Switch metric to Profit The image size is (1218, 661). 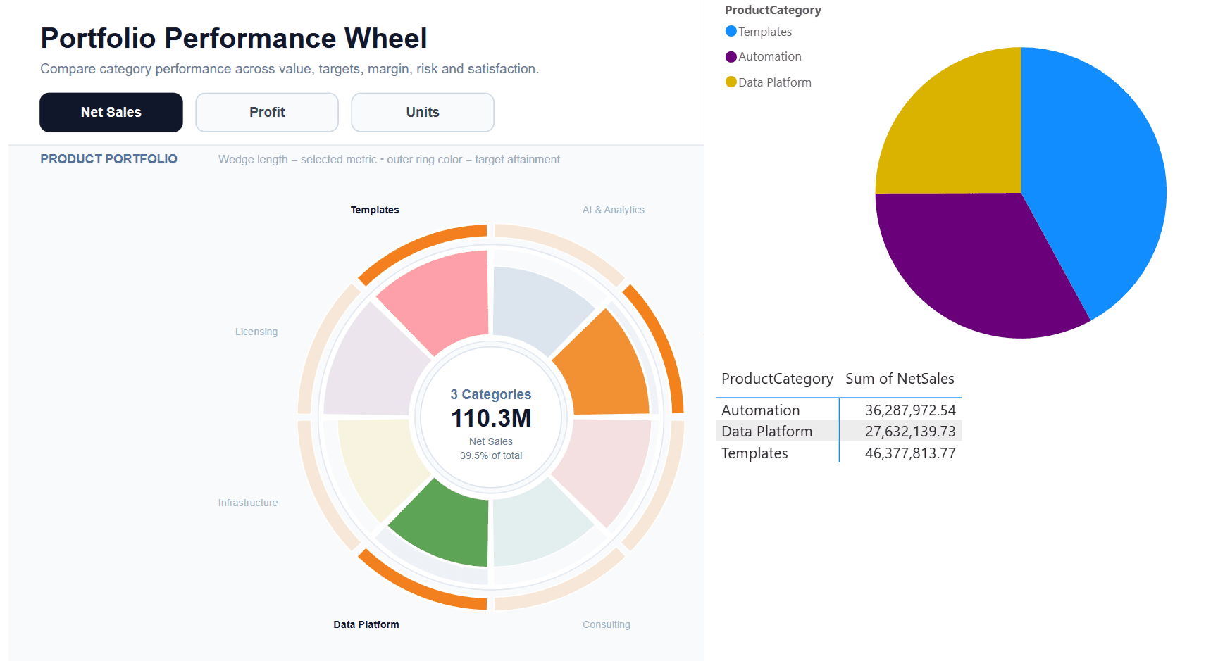click(x=267, y=113)
